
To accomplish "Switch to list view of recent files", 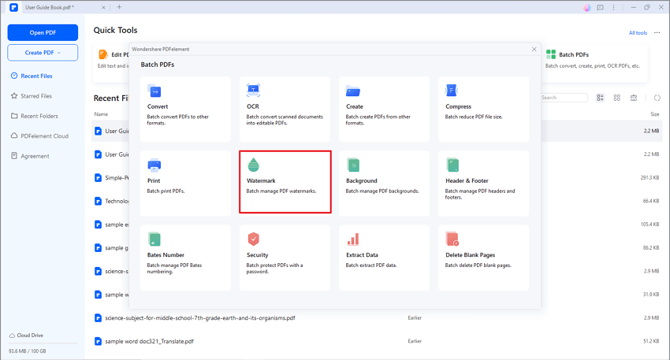I will 601,98.
